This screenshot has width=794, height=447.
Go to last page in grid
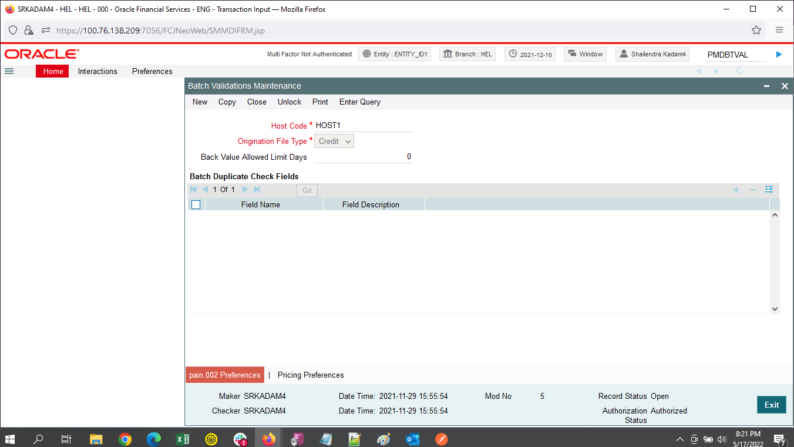(257, 190)
